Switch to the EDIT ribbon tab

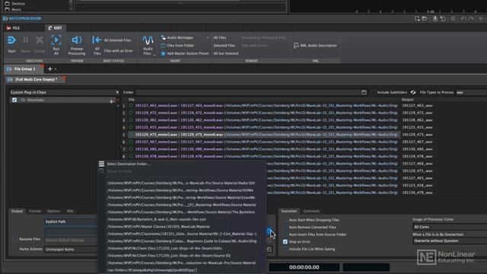55,28
